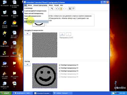Switch to the Embedded Extended taskbar item

43,93
